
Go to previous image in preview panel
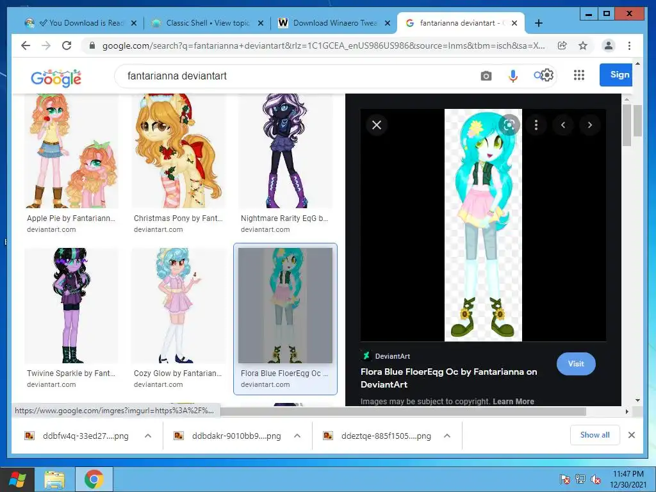point(563,125)
